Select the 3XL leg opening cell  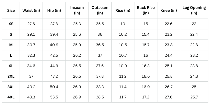(194, 87)
